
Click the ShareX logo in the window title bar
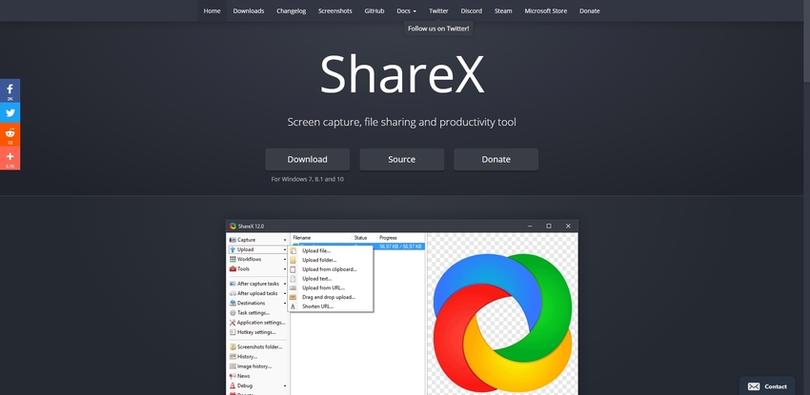233,226
